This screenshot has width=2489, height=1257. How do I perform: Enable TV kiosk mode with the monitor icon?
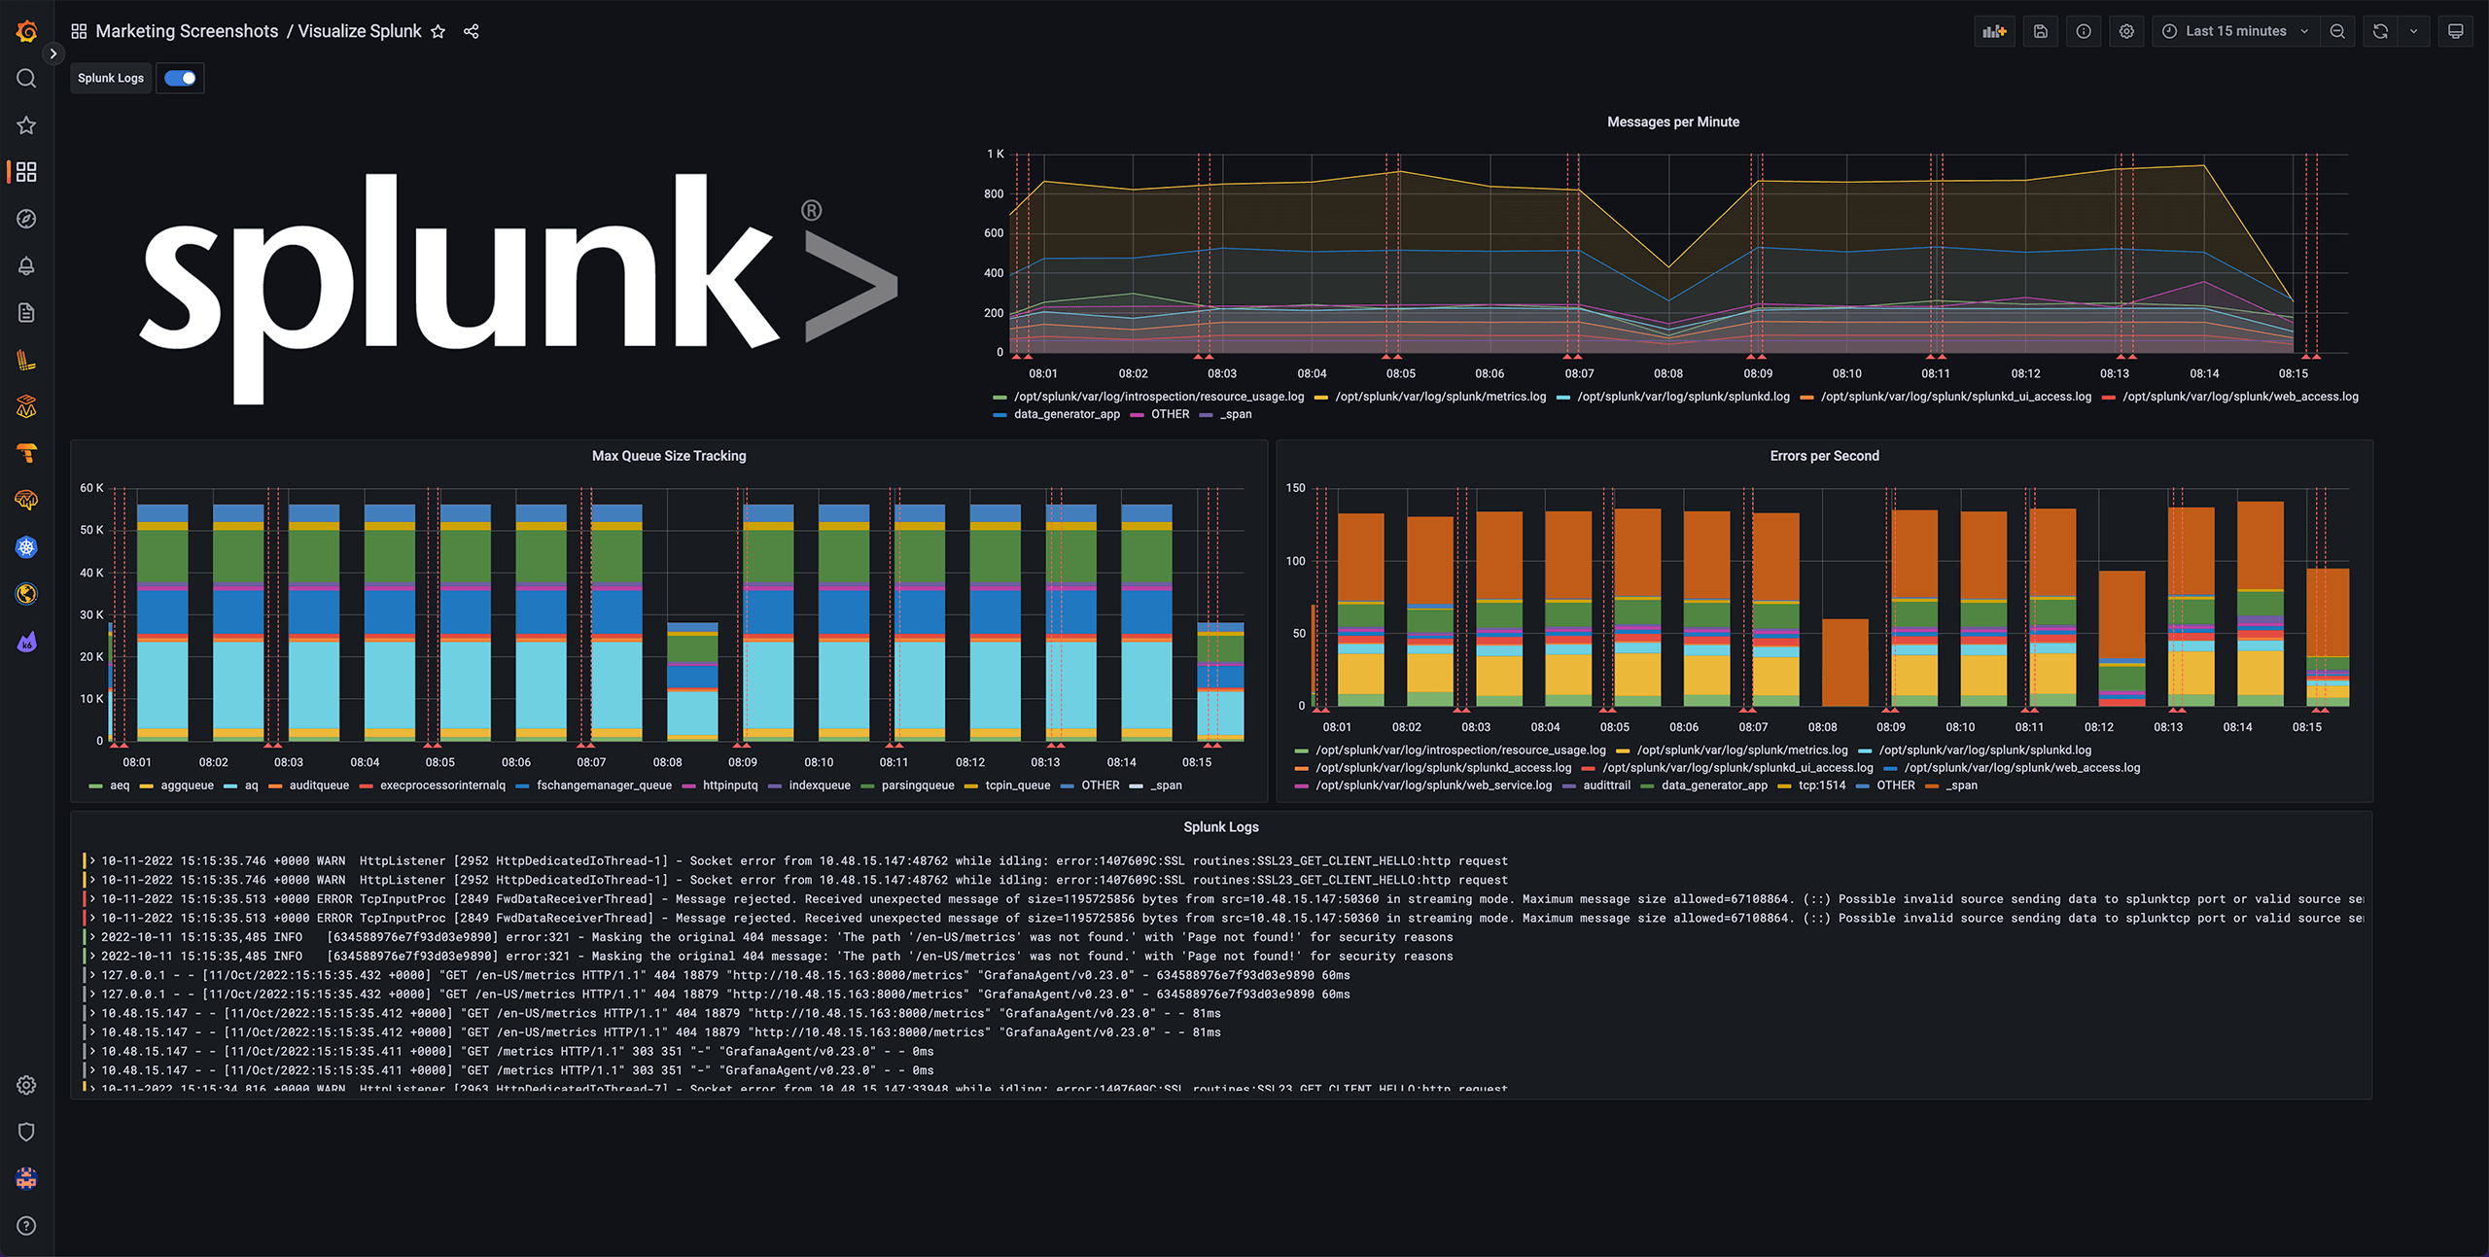[x=2455, y=30]
